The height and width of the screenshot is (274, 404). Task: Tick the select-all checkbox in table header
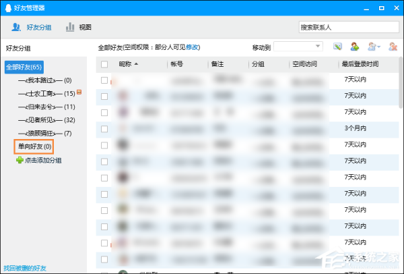[x=104, y=64]
